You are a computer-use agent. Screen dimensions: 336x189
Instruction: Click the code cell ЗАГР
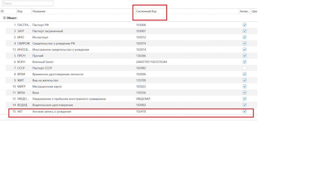point(21,31)
